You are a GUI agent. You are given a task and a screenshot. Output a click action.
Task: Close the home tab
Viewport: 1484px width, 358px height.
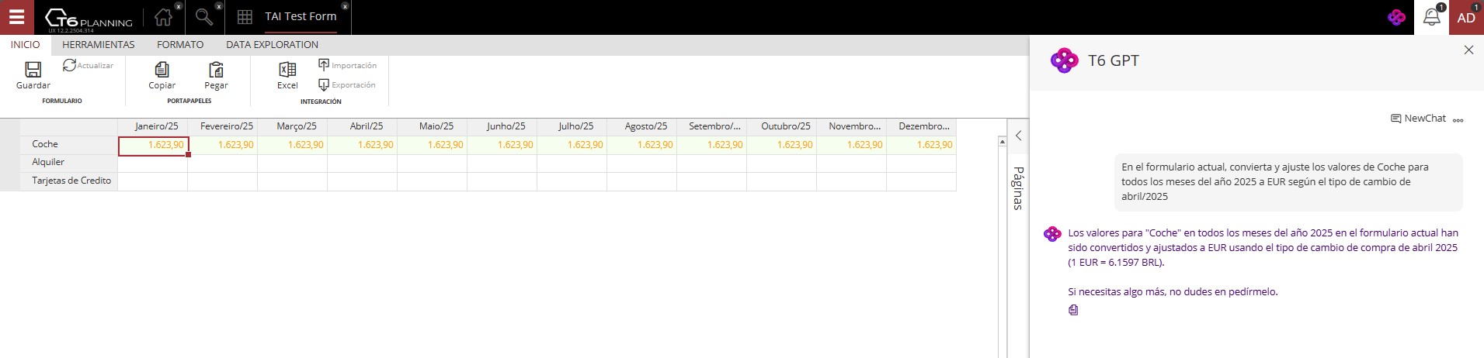pos(179,6)
